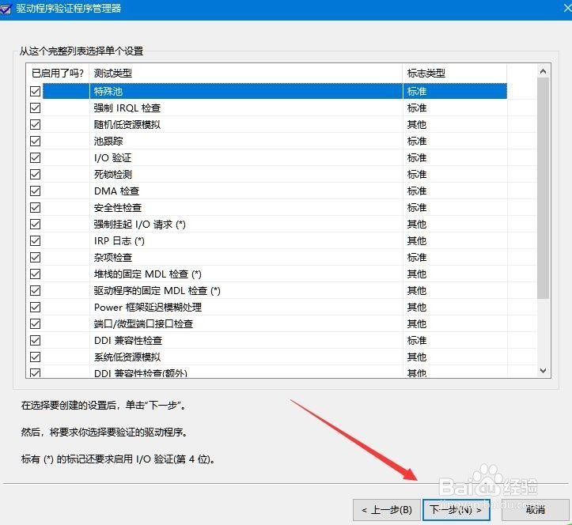The height and width of the screenshot is (525, 572).
Task: Select the DDI 兼容性检查 row text
Action: point(128,340)
